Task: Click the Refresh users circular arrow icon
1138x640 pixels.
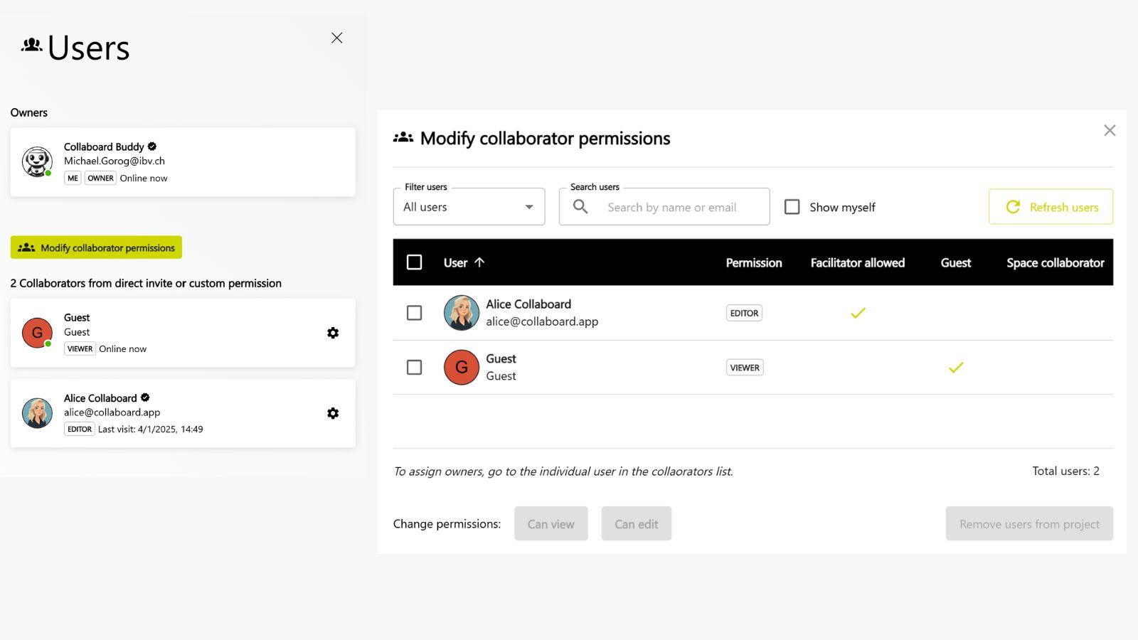Action: 1013,206
